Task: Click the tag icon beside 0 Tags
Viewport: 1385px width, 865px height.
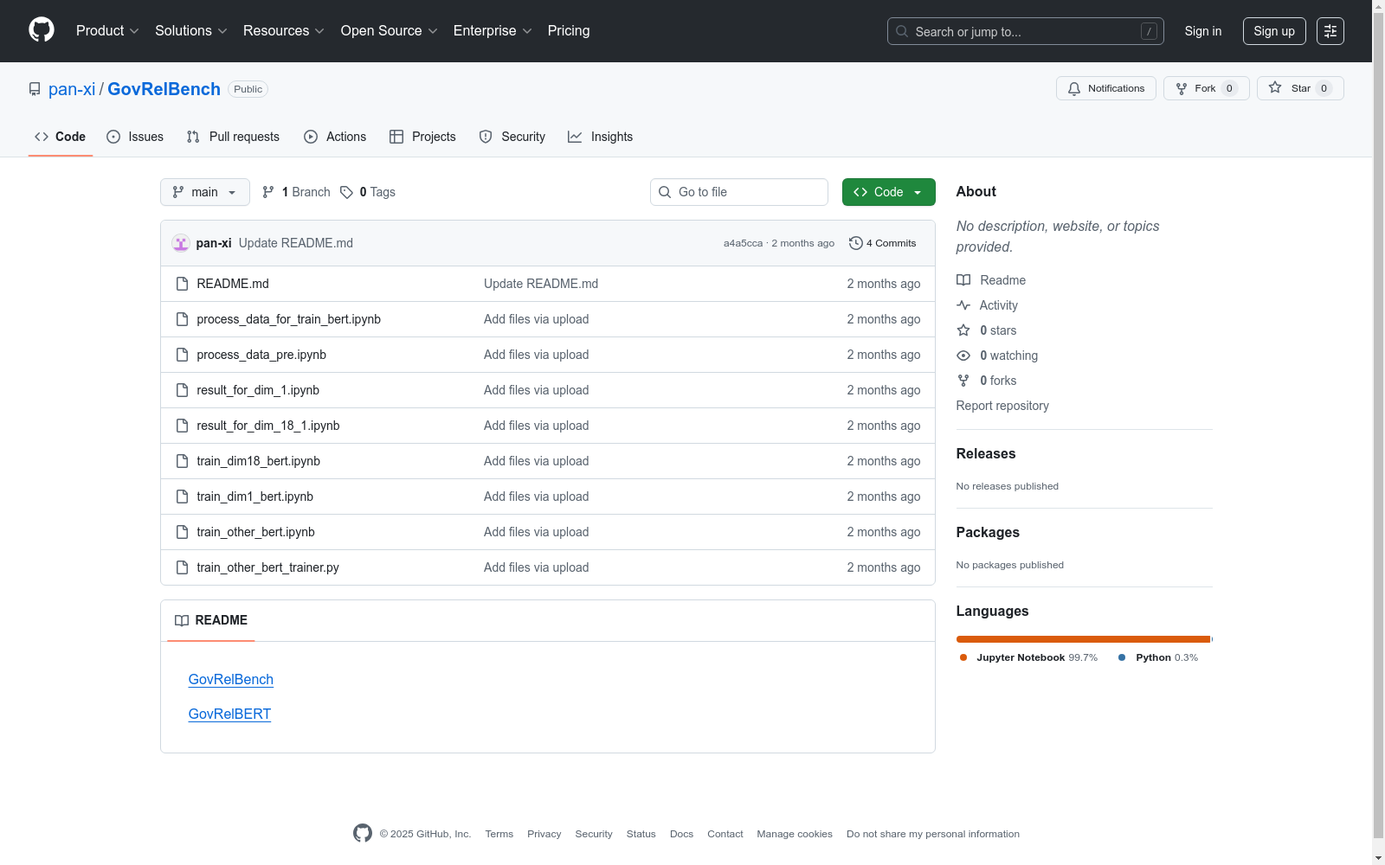Action: tap(346, 192)
